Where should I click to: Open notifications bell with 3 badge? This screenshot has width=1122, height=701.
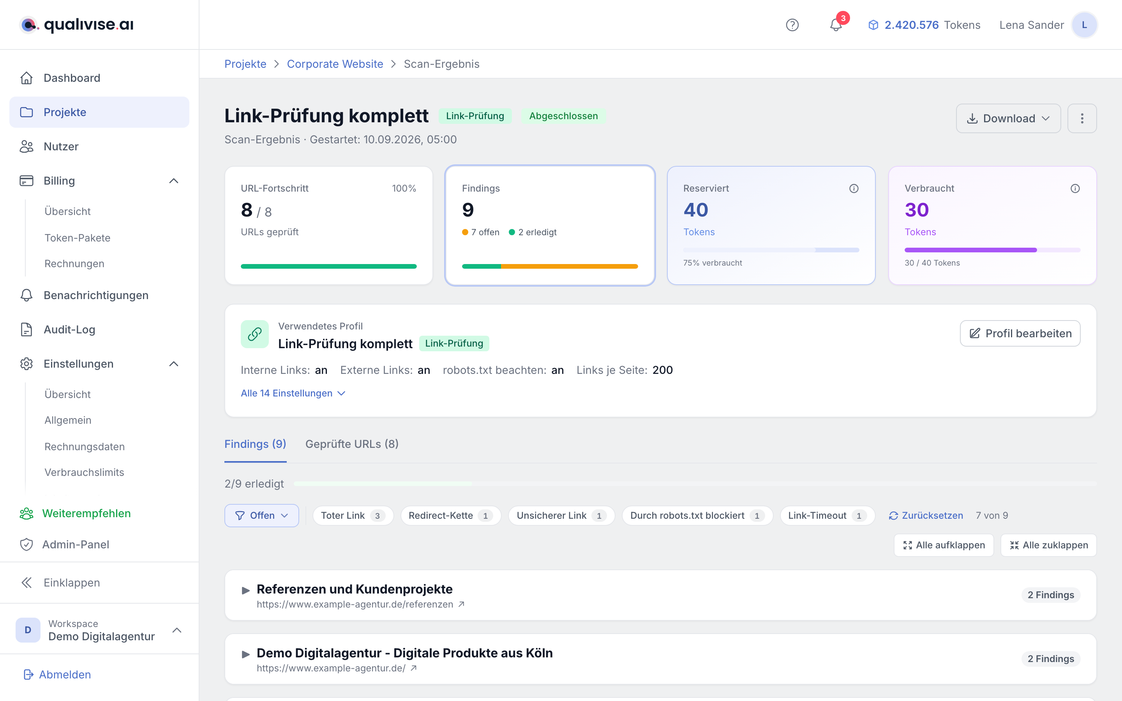point(836,25)
